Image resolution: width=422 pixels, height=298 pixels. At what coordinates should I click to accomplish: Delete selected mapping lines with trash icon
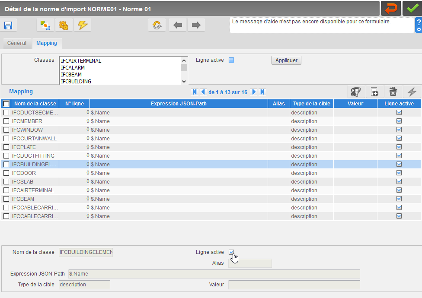click(x=393, y=92)
